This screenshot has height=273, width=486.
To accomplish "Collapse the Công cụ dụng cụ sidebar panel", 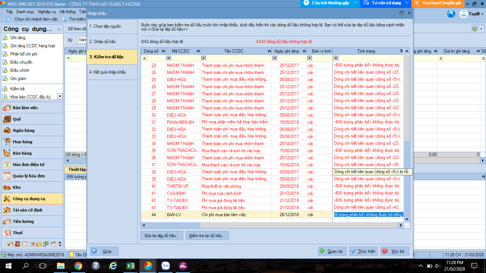I will point(59,29).
